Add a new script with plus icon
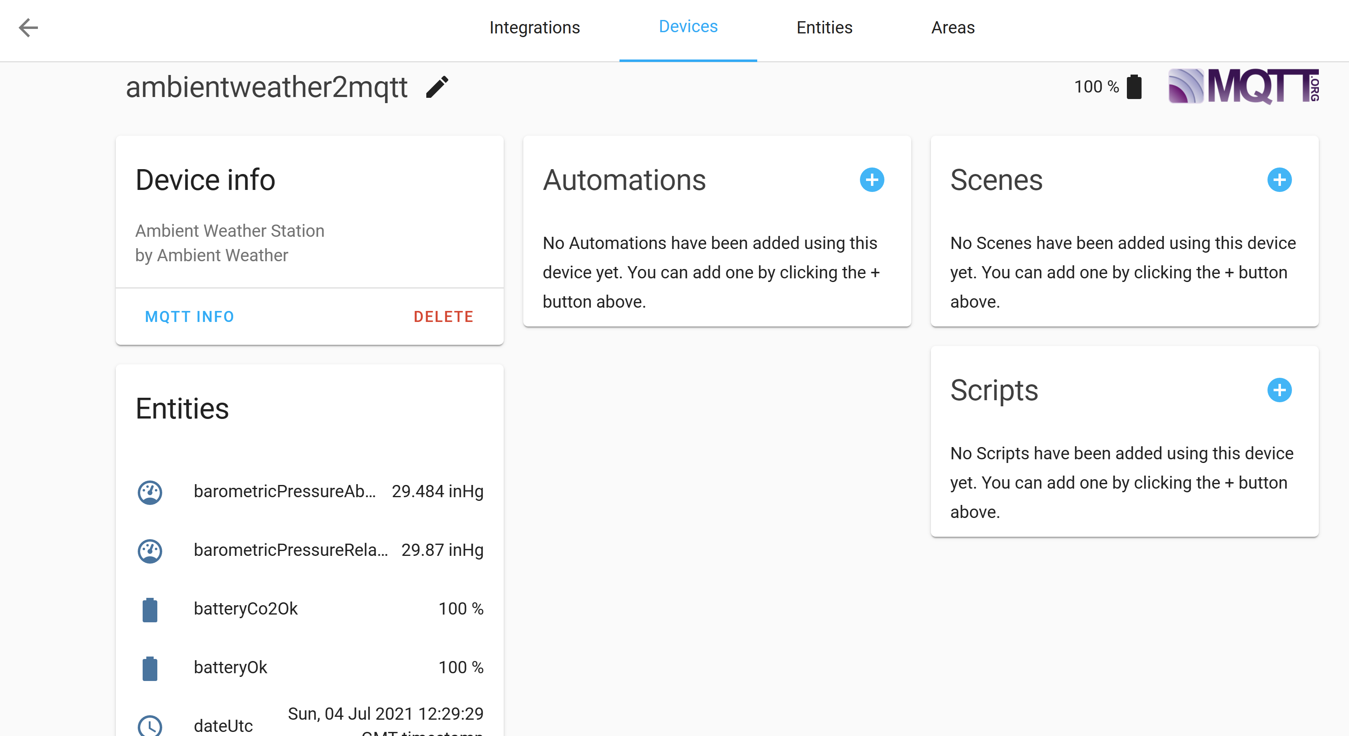The height and width of the screenshot is (736, 1349). tap(1279, 390)
